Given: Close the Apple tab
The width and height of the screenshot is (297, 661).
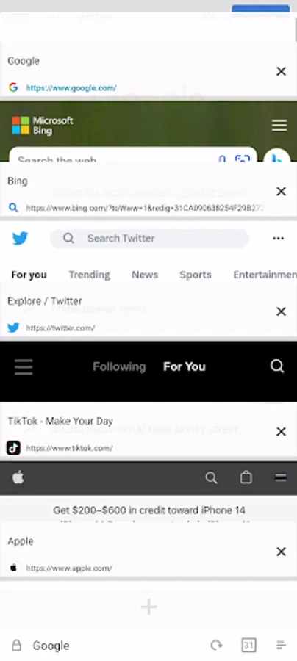Looking at the screenshot, I should (281, 552).
